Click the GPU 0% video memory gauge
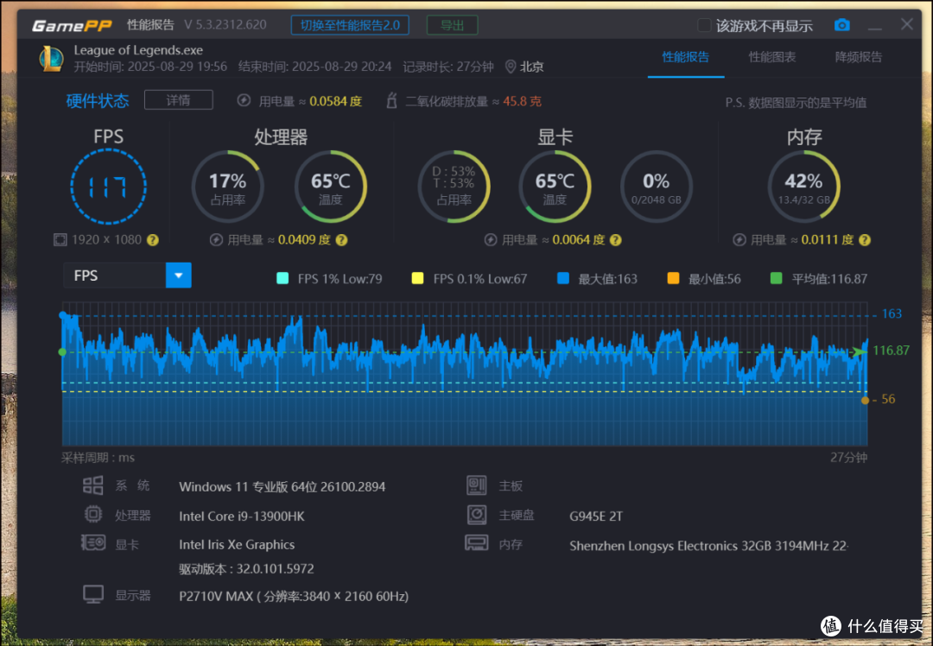Image resolution: width=933 pixels, height=646 pixels. pos(657,187)
